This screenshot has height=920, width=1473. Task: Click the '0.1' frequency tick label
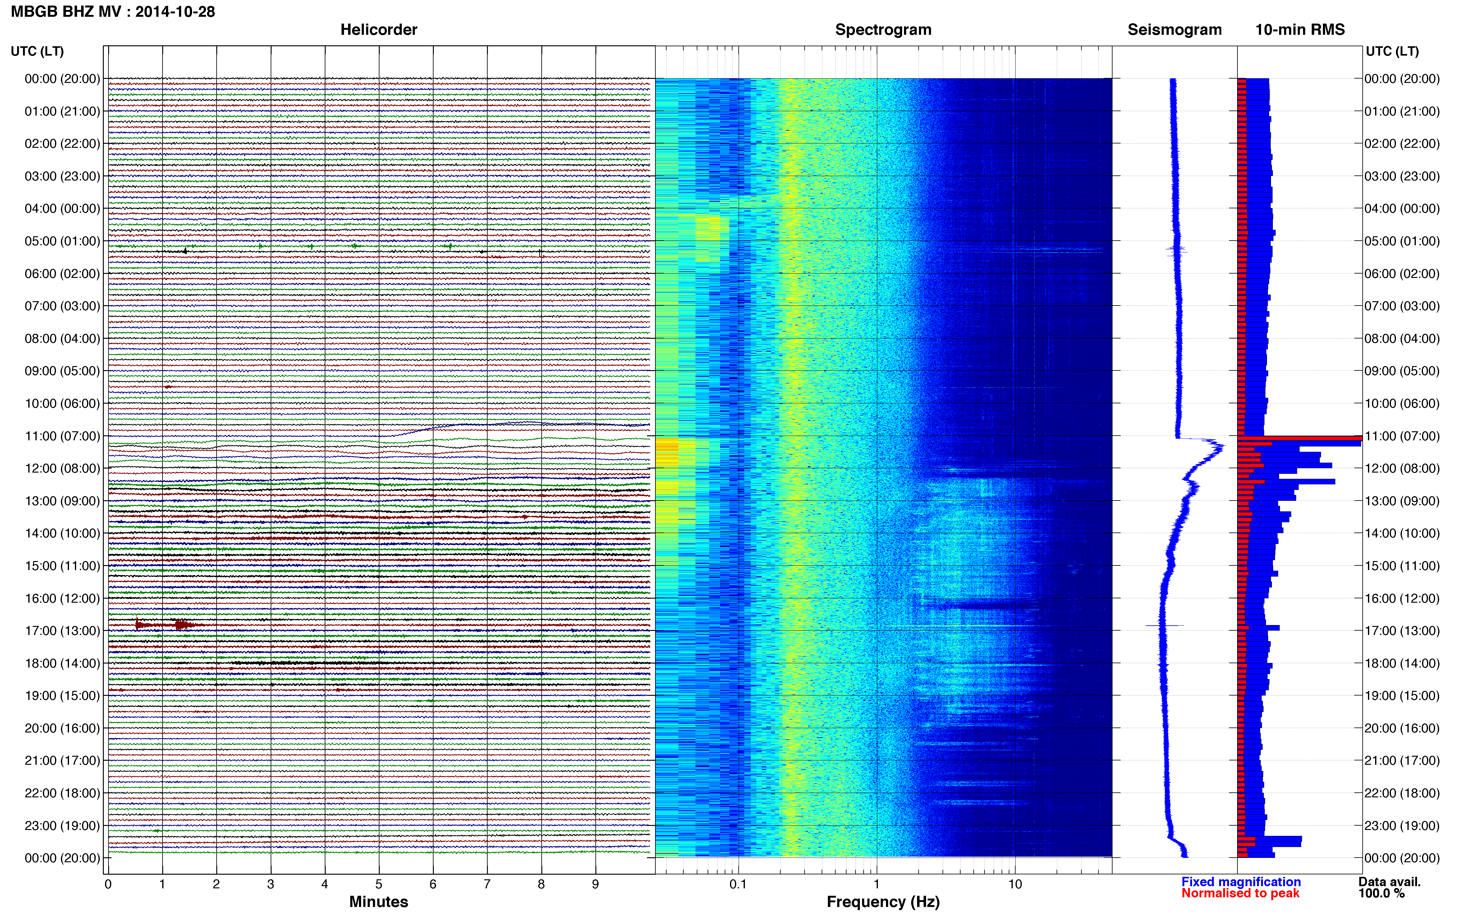tap(738, 884)
